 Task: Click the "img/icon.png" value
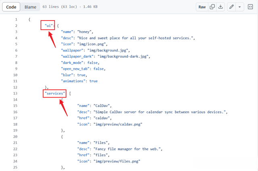[92, 44]
